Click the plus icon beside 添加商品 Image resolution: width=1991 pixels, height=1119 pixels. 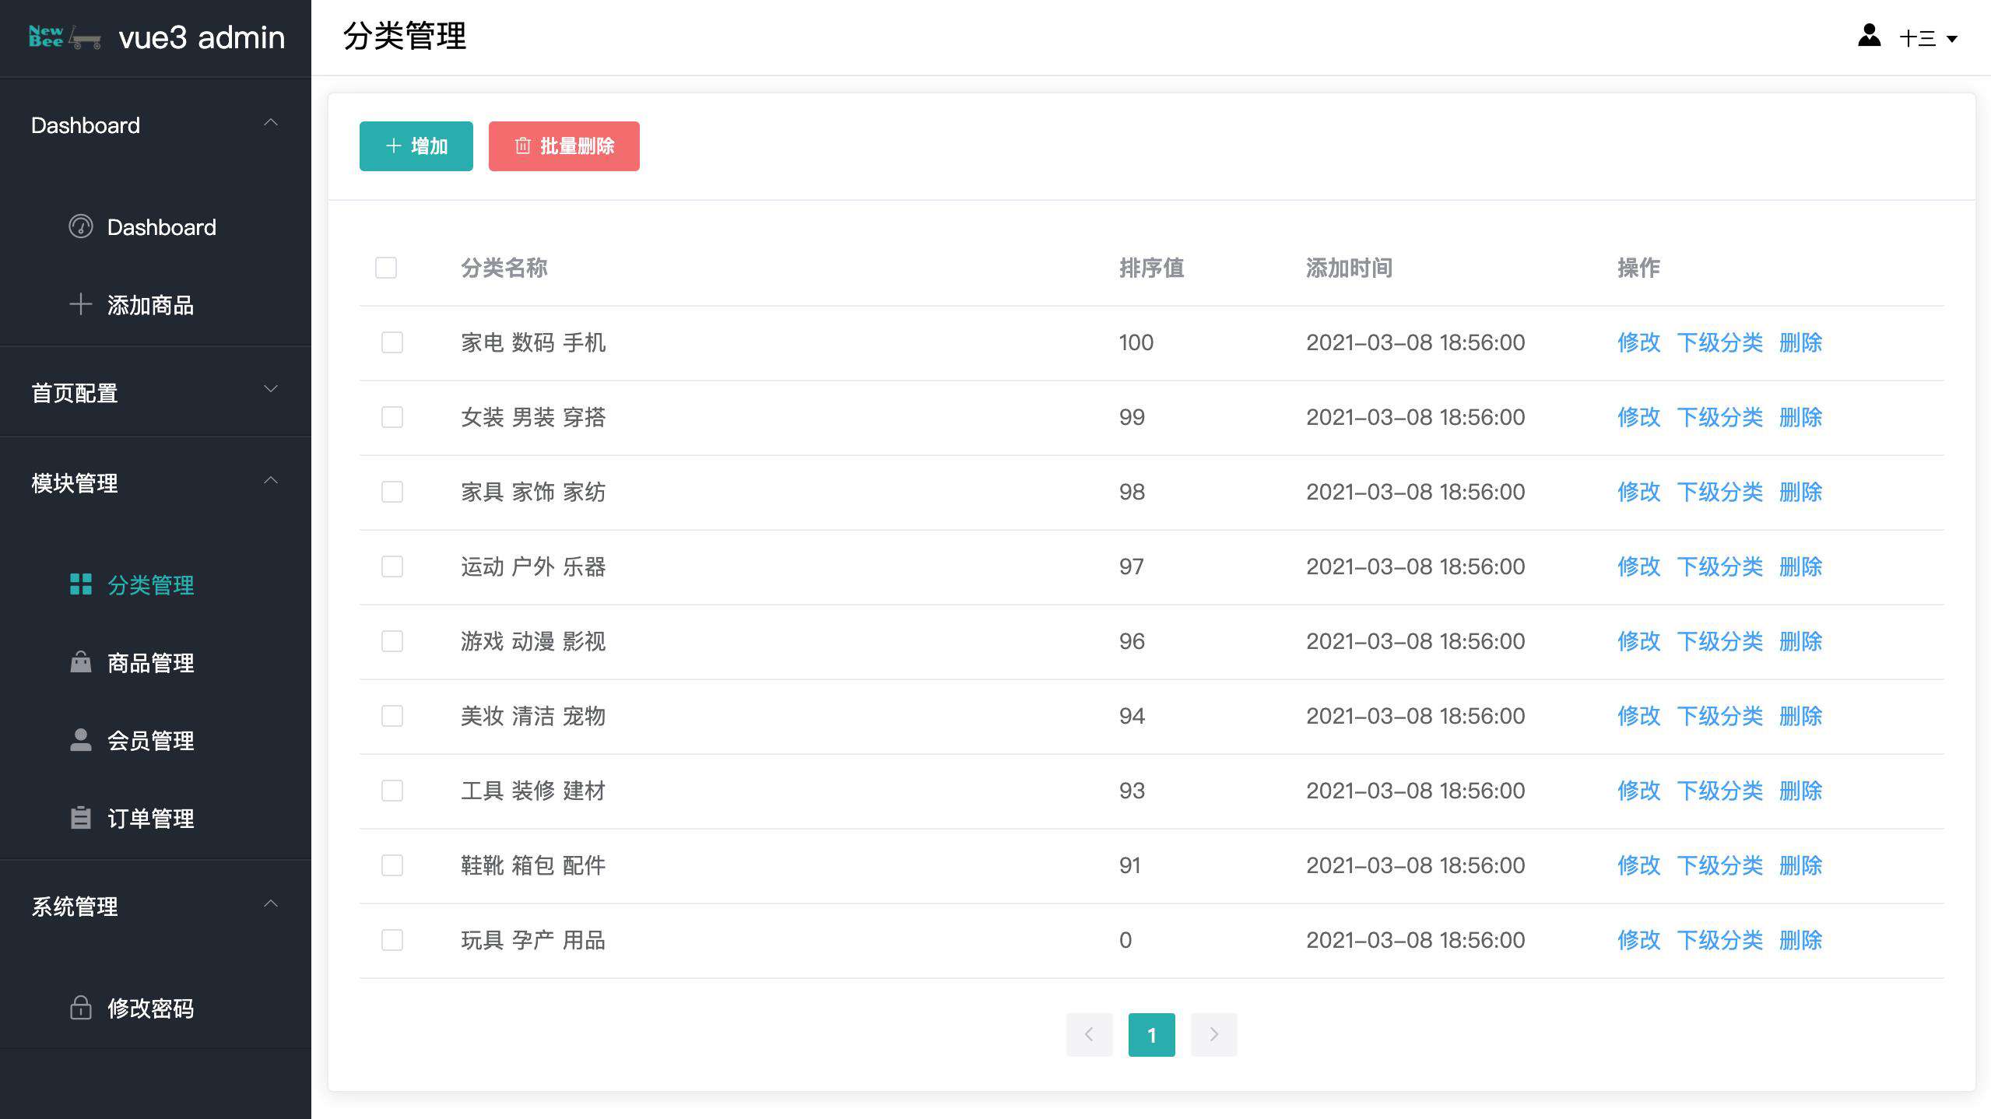click(x=81, y=304)
